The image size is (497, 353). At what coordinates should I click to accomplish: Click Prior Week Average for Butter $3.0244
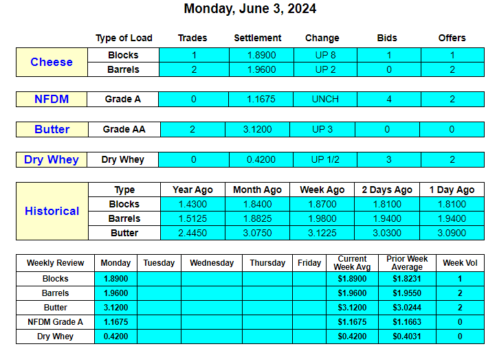(x=407, y=308)
